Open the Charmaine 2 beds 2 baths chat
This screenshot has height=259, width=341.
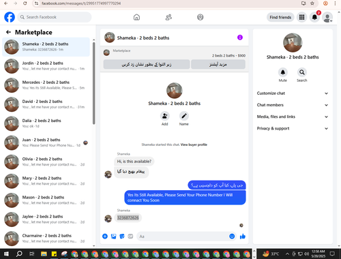pos(46,239)
